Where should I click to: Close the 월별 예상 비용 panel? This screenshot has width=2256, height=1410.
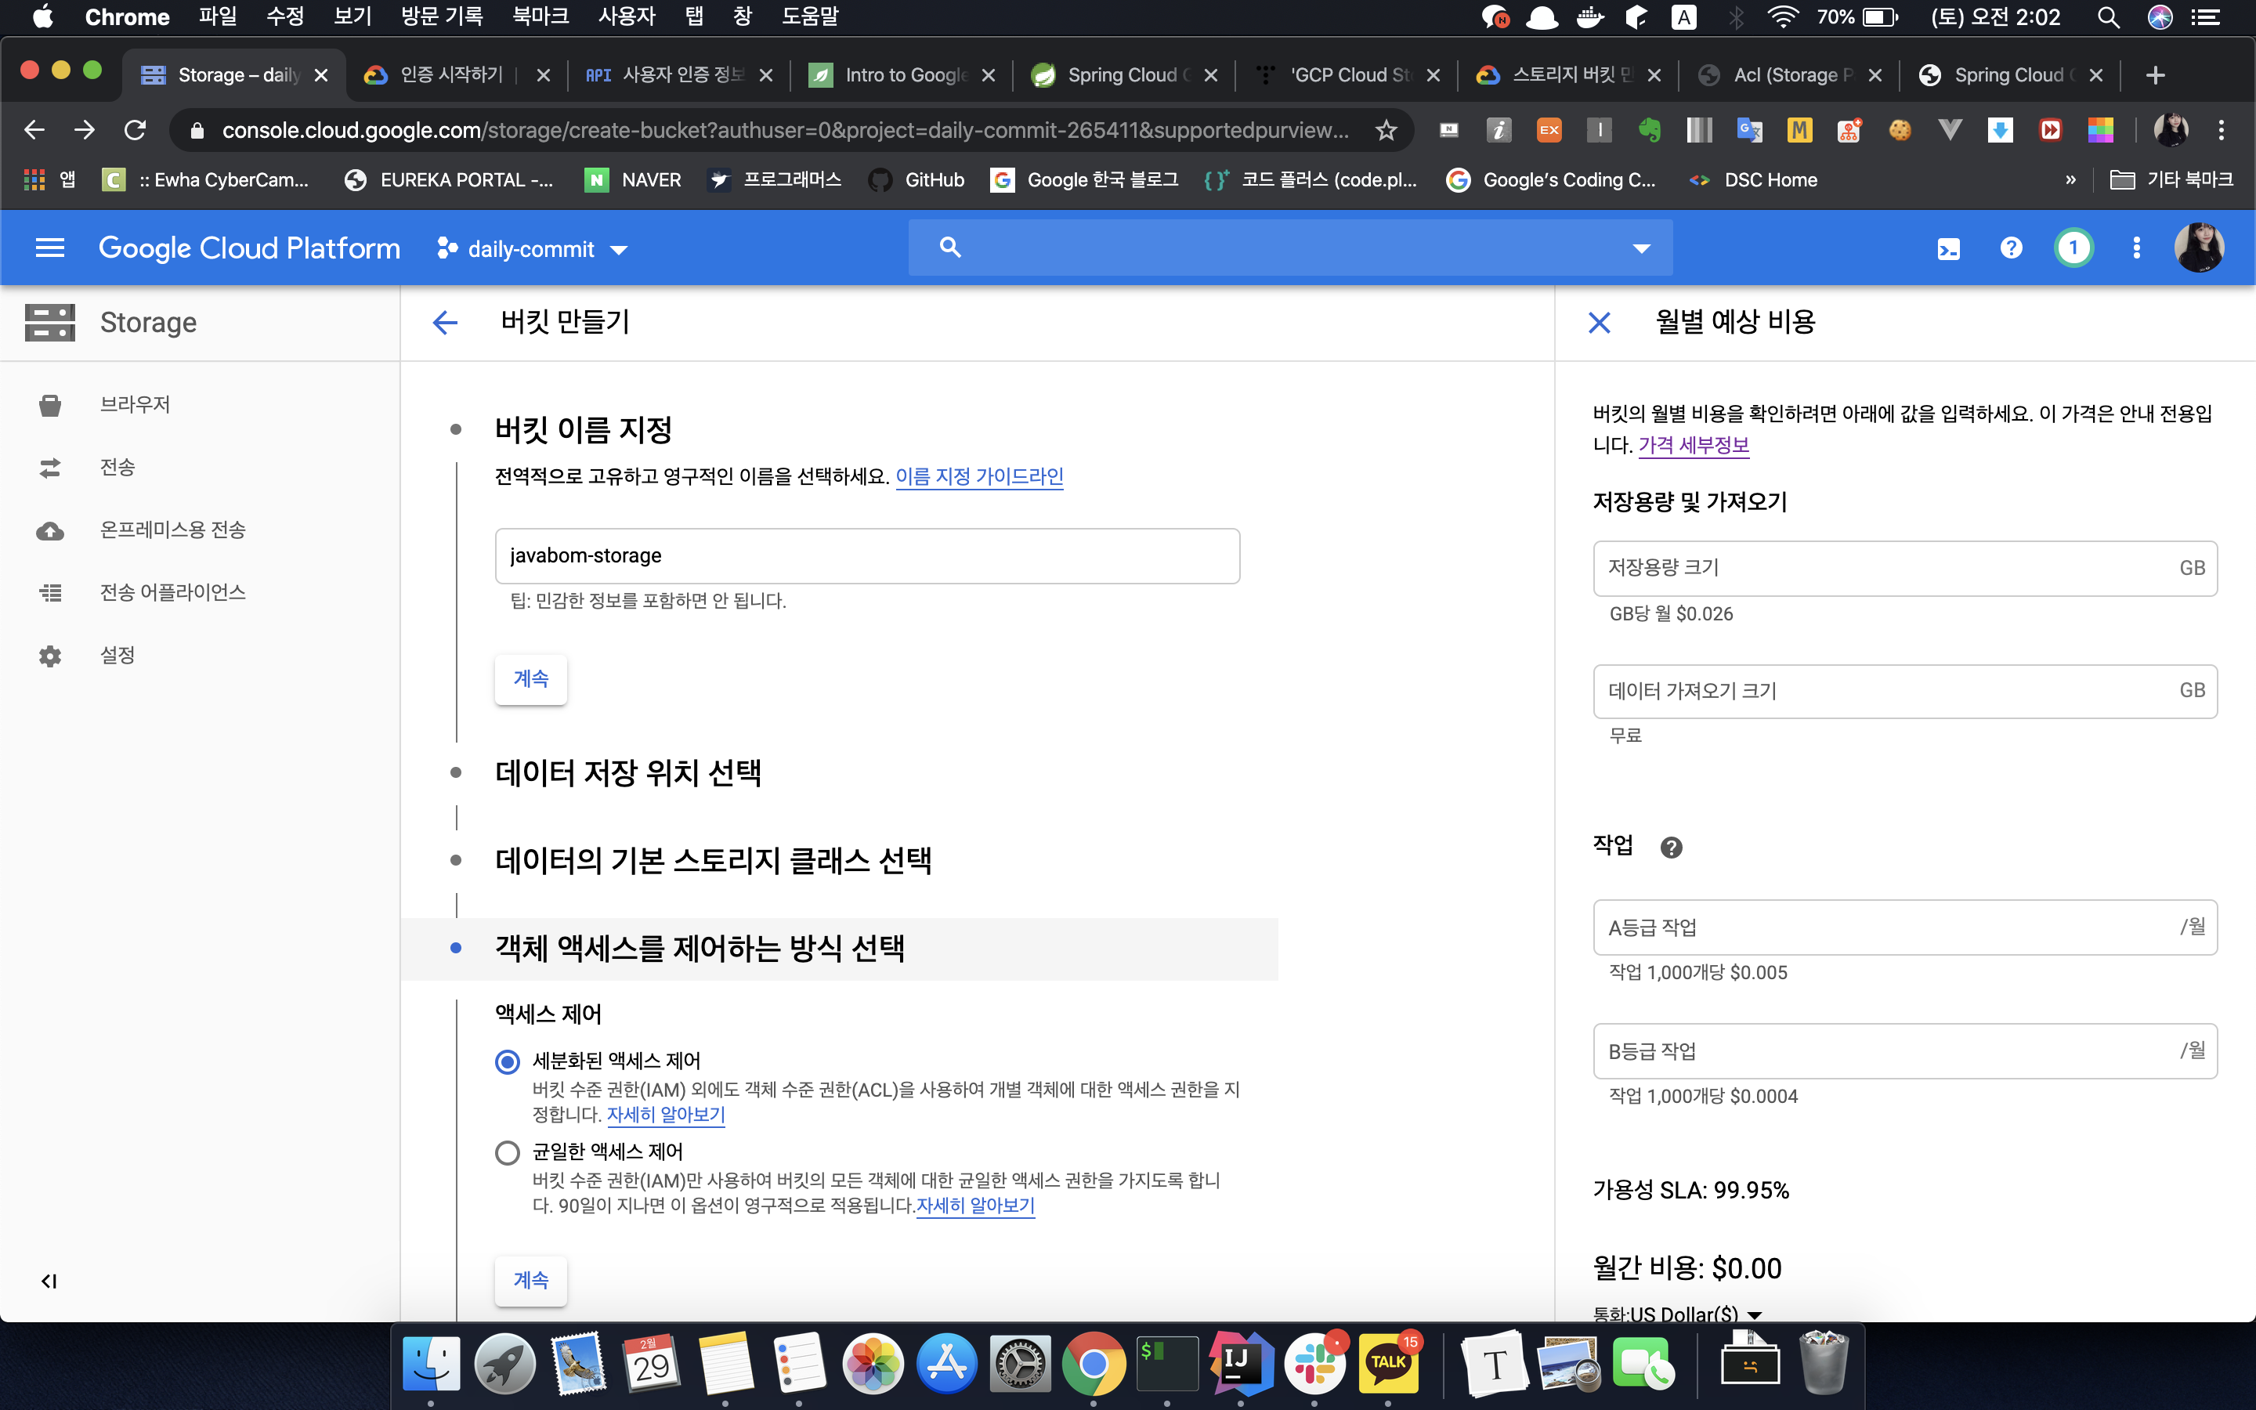(1599, 323)
